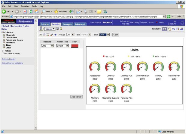
Task: Open gauge titles icon in gauge toolbar
Action: (44, 35)
